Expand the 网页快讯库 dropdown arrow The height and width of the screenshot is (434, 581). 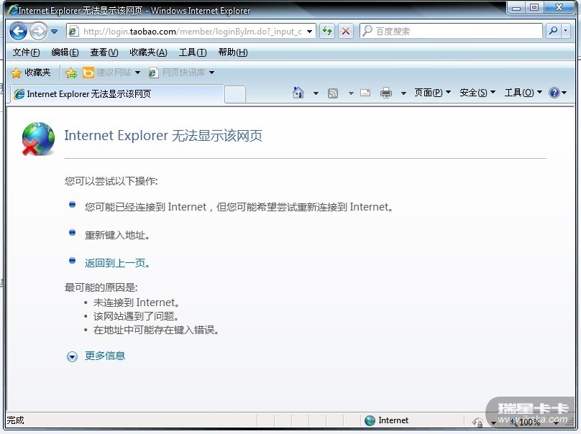[x=211, y=73]
